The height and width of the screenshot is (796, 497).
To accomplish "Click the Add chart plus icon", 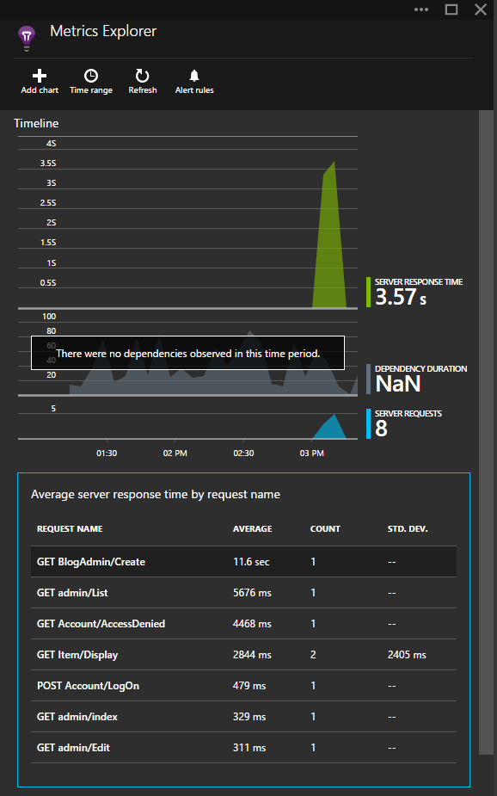I will 40,76.
